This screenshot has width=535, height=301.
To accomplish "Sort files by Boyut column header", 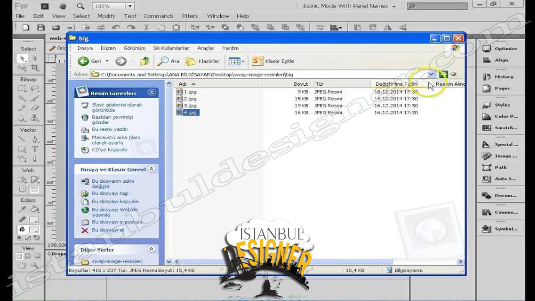I will coord(301,84).
